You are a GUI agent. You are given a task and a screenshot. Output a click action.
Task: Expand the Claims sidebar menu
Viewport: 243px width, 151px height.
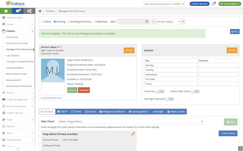pos(17,24)
